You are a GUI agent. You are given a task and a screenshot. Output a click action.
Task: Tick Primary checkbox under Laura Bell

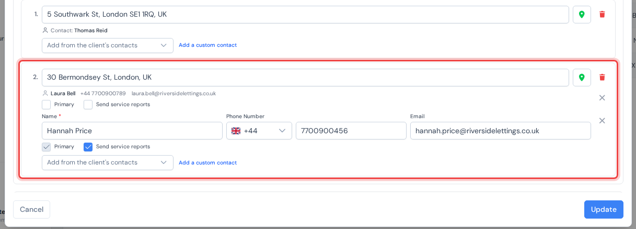(x=47, y=105)
